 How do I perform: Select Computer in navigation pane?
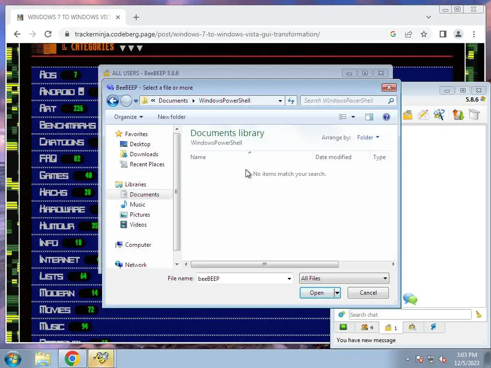pyautogui.click(x=138, y=245)
